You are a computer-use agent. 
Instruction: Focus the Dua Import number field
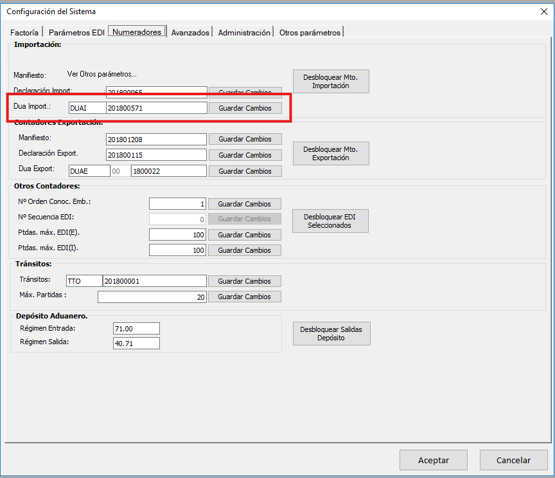(x=156, y=108)
